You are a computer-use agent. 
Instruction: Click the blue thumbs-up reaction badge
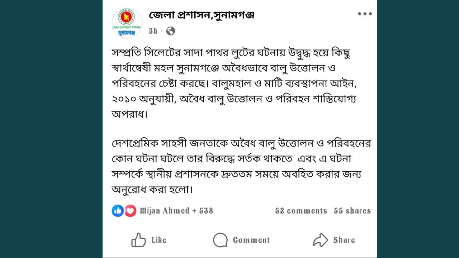[x=118, y=211]
